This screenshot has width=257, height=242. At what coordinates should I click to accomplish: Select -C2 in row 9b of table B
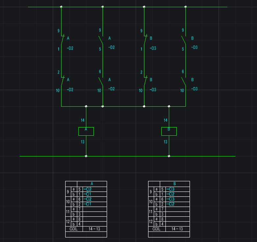pos(170,194)
